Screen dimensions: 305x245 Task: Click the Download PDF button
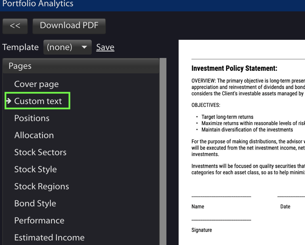[x=69, y=26]
